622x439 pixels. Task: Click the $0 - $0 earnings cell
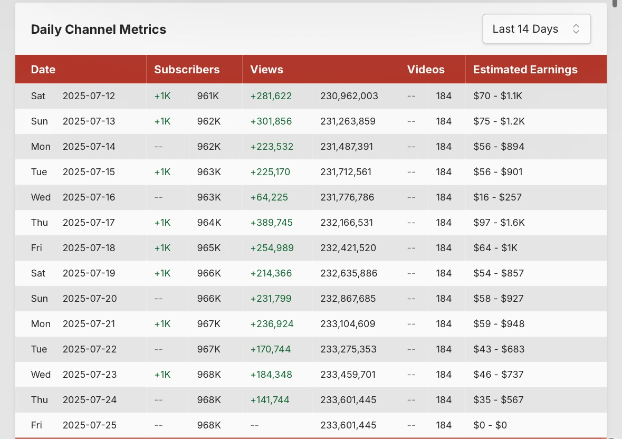pyautogui.click(x=490, y=425)
